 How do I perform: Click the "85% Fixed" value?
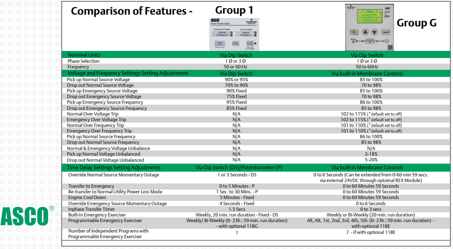[x=236, y=108]
